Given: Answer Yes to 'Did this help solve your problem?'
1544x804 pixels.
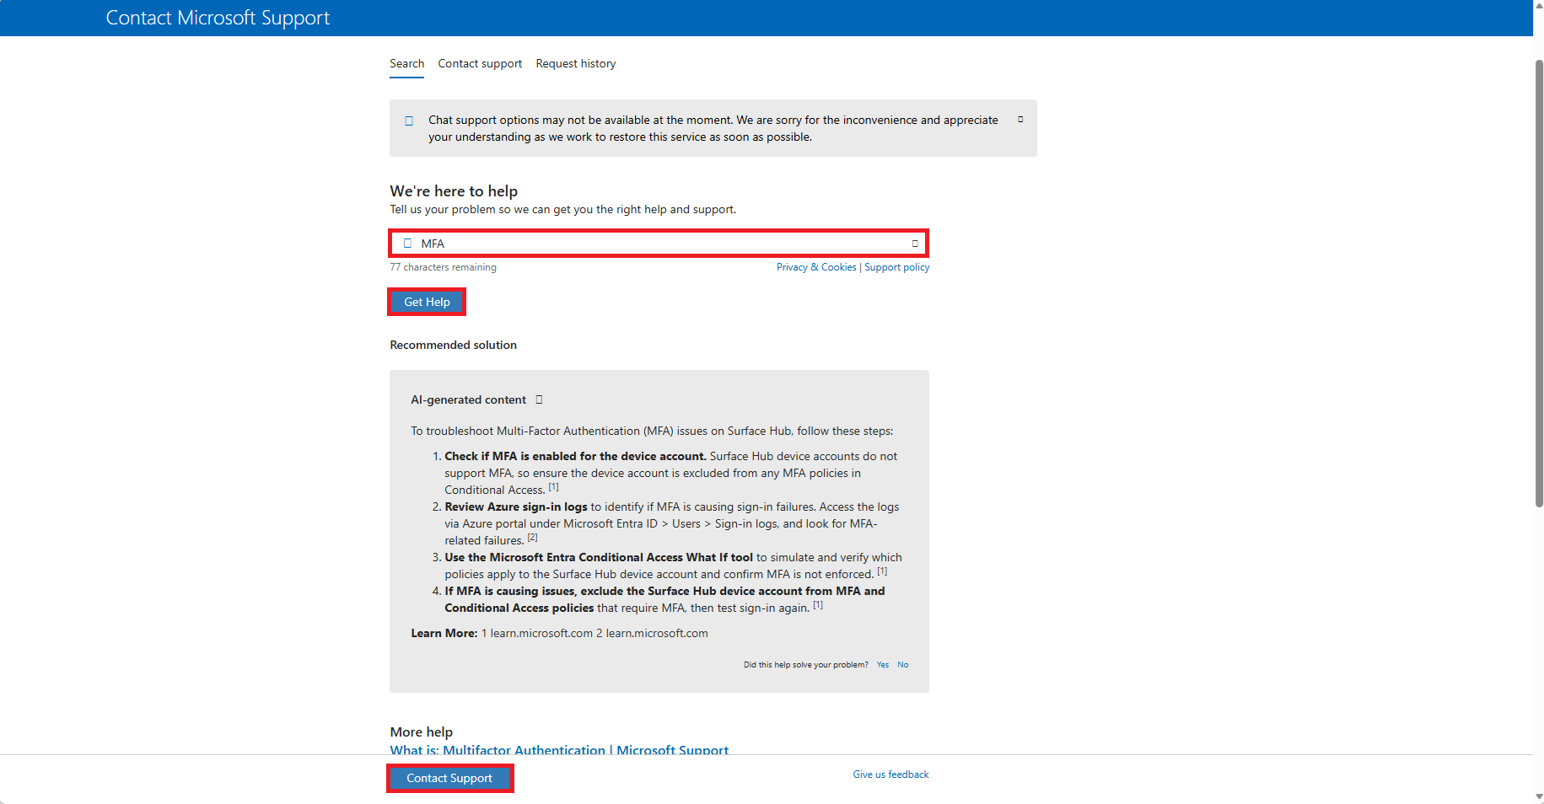Looking at the screenshot, I should coord(883,665).
